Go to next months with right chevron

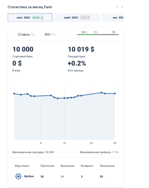pos(122,7)
